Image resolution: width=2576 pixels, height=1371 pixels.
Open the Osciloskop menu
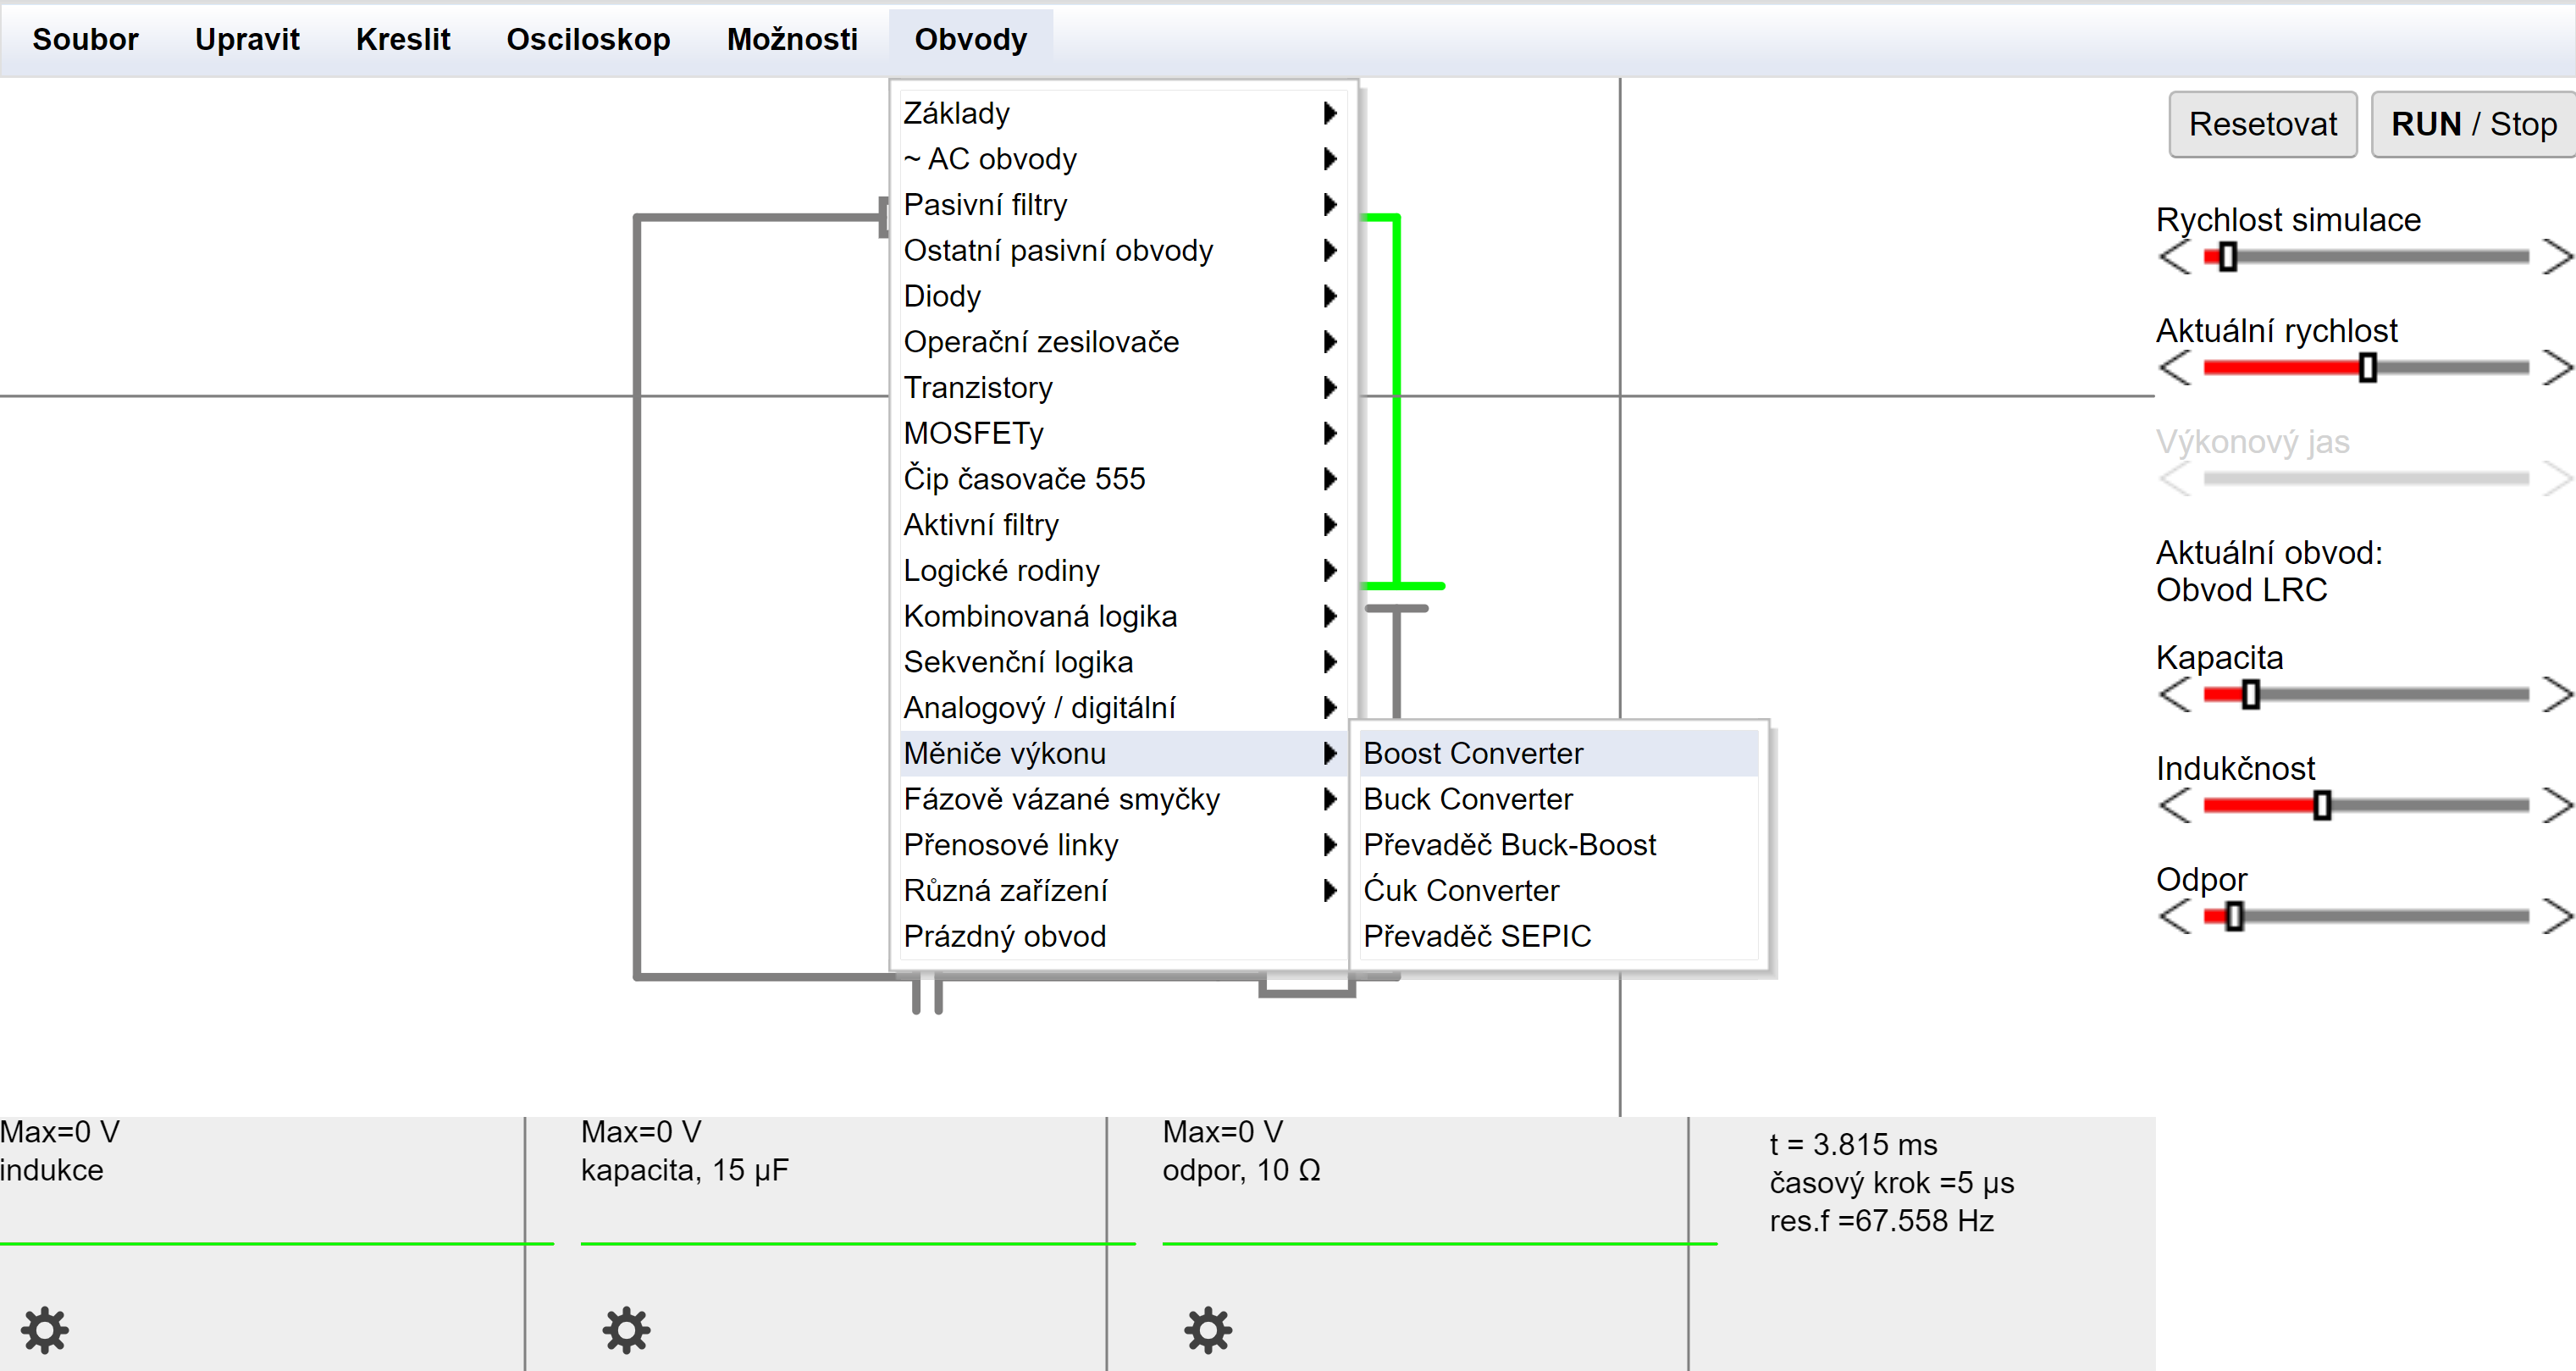pos(588,39)
